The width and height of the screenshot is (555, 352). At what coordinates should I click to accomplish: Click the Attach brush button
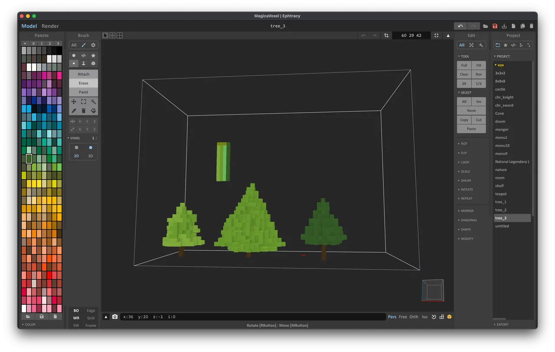click(x=83, y=74)
